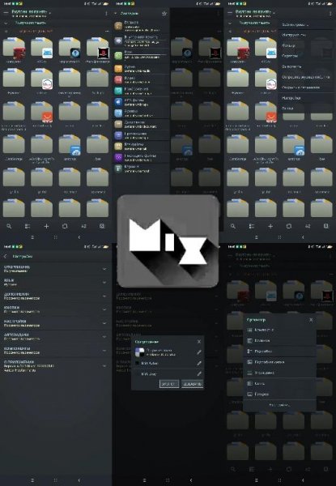The image size is (336, 486).
Task: Collapse storage chevron beside path on plain grid screen
Action: point(6,23)
